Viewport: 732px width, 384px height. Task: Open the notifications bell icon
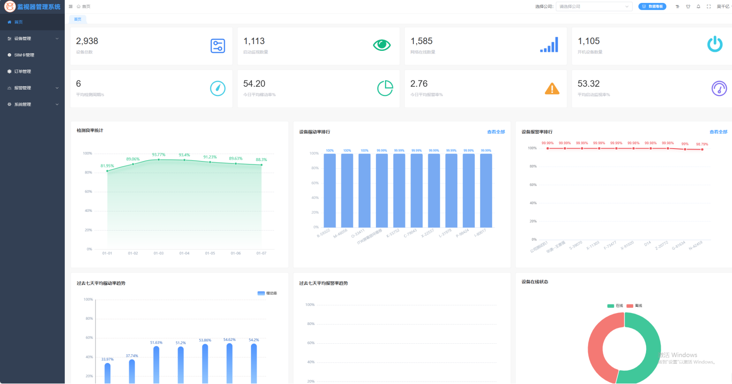point(698,7)
